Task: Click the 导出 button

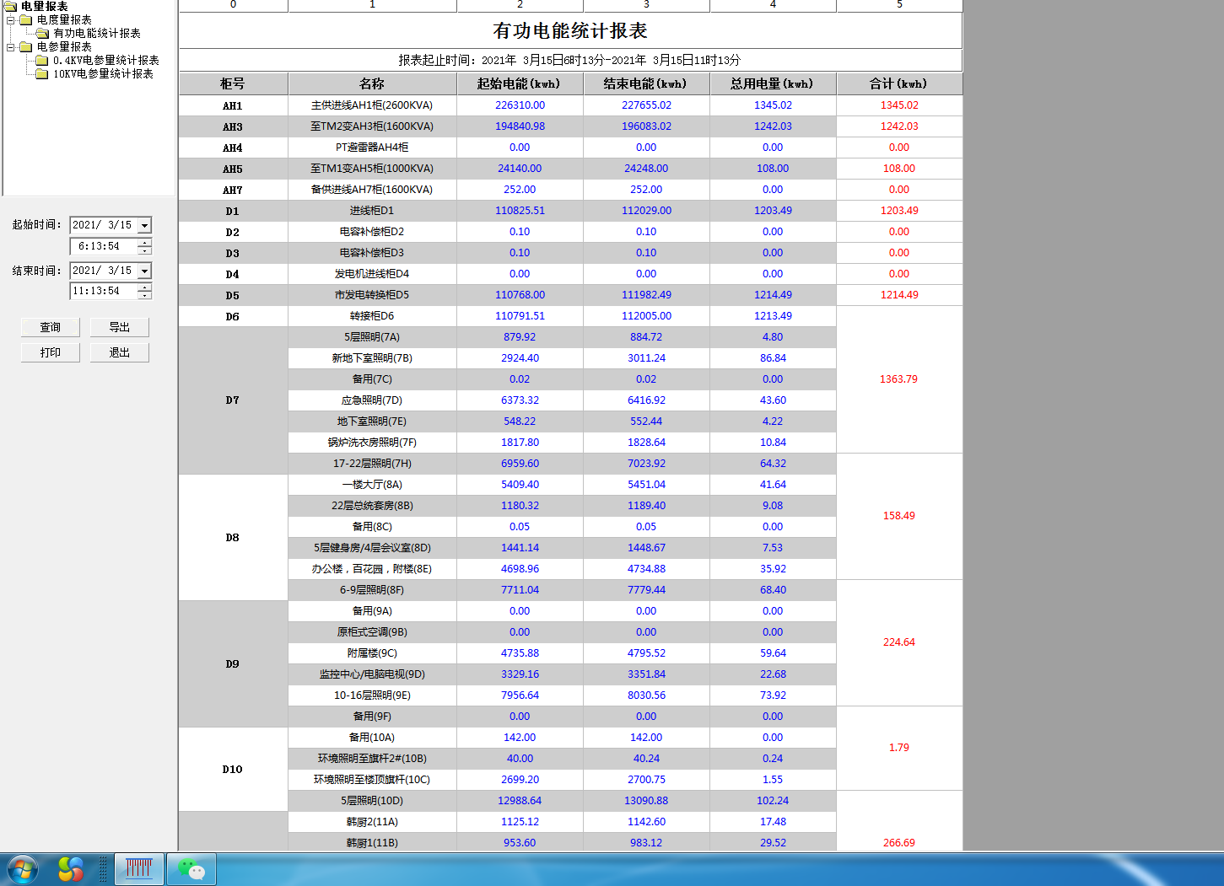Action: click(x=120, y=327)
